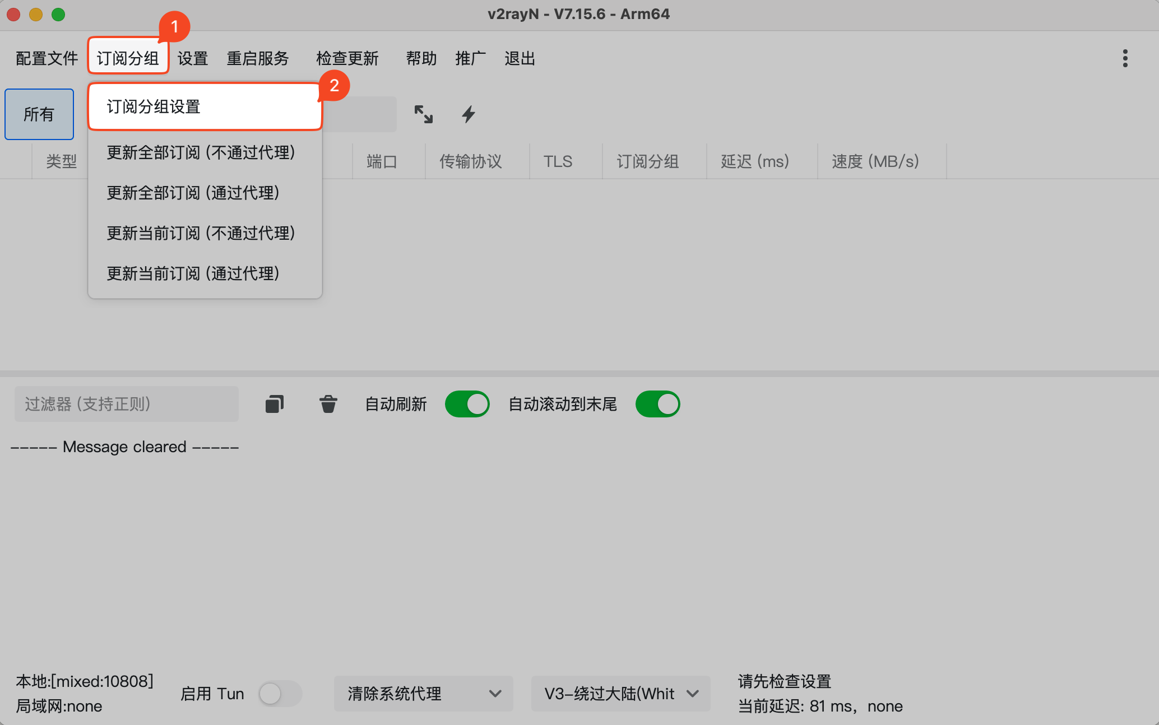1159x725 pixels.
Task: Click 退出 to exit the app
Action: point(520,58)
